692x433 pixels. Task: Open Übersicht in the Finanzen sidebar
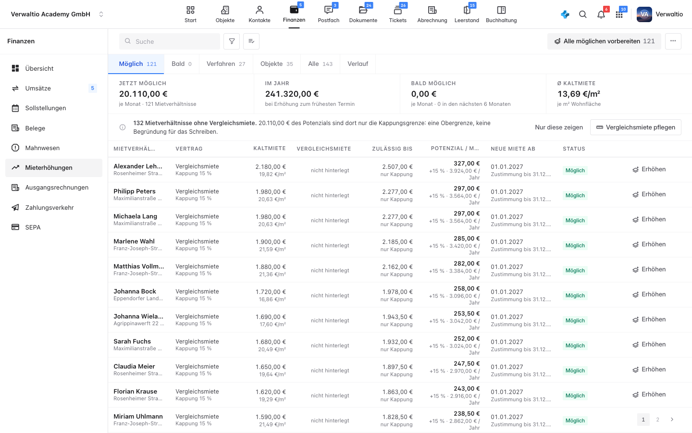54,68
